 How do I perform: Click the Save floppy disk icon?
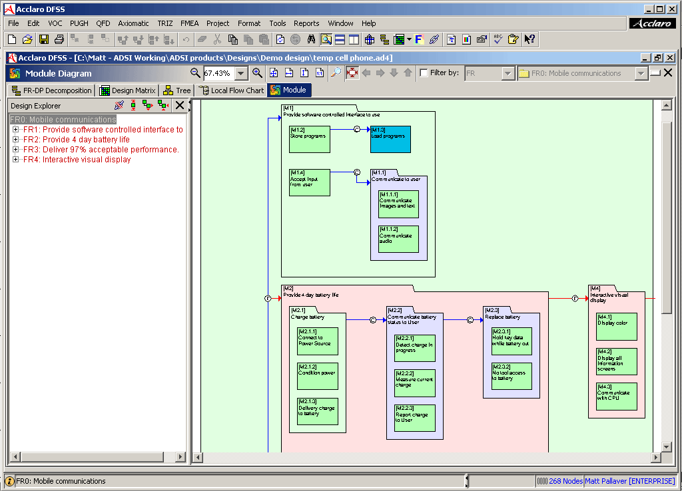pos(43,40)
